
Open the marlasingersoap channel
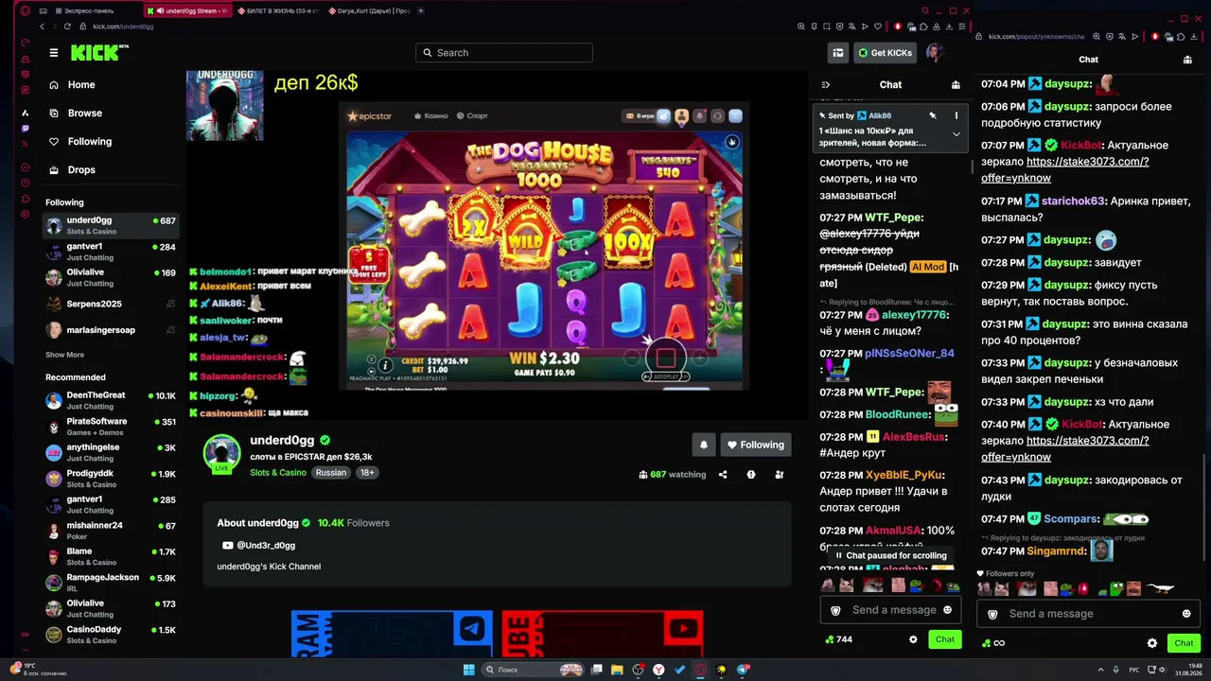pos(110,330)
